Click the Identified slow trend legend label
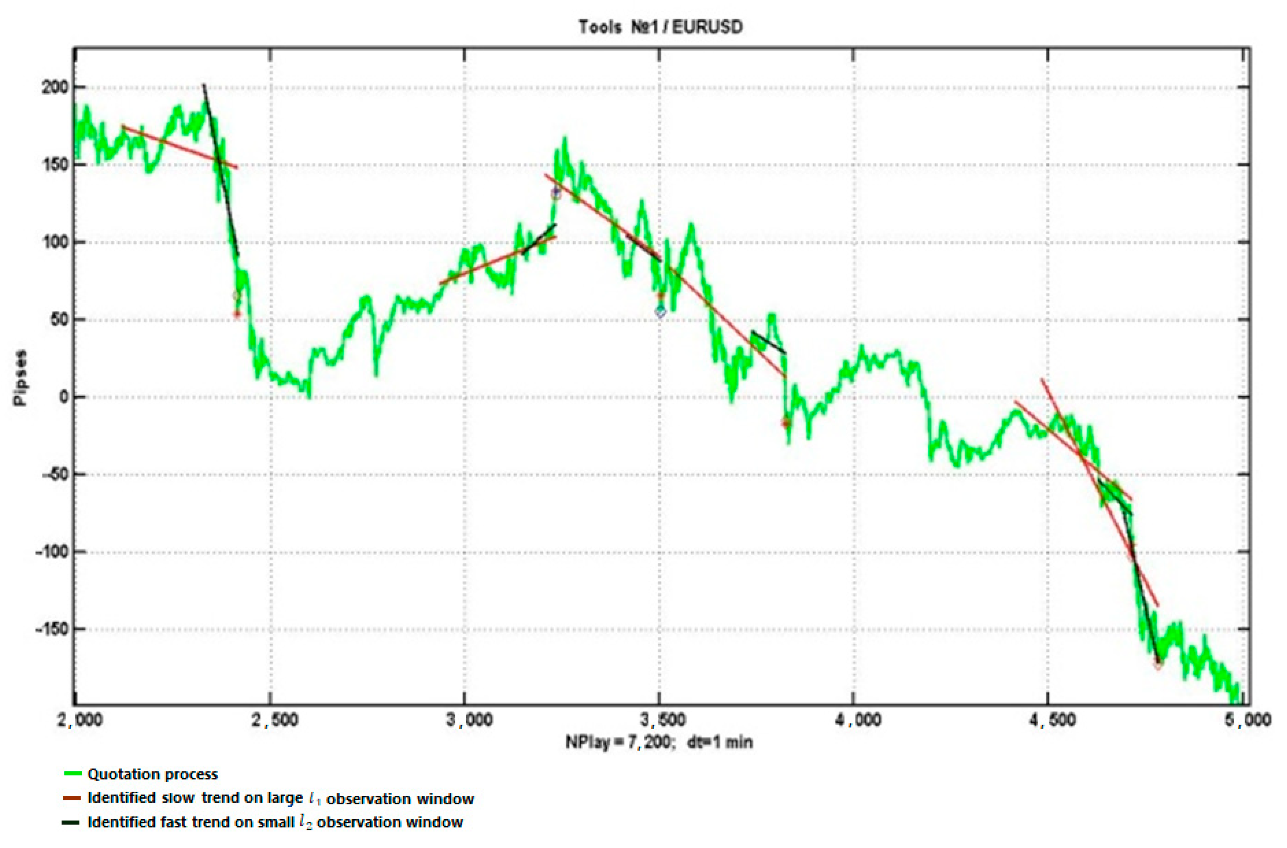The image size is (1287, 848). 280,798
